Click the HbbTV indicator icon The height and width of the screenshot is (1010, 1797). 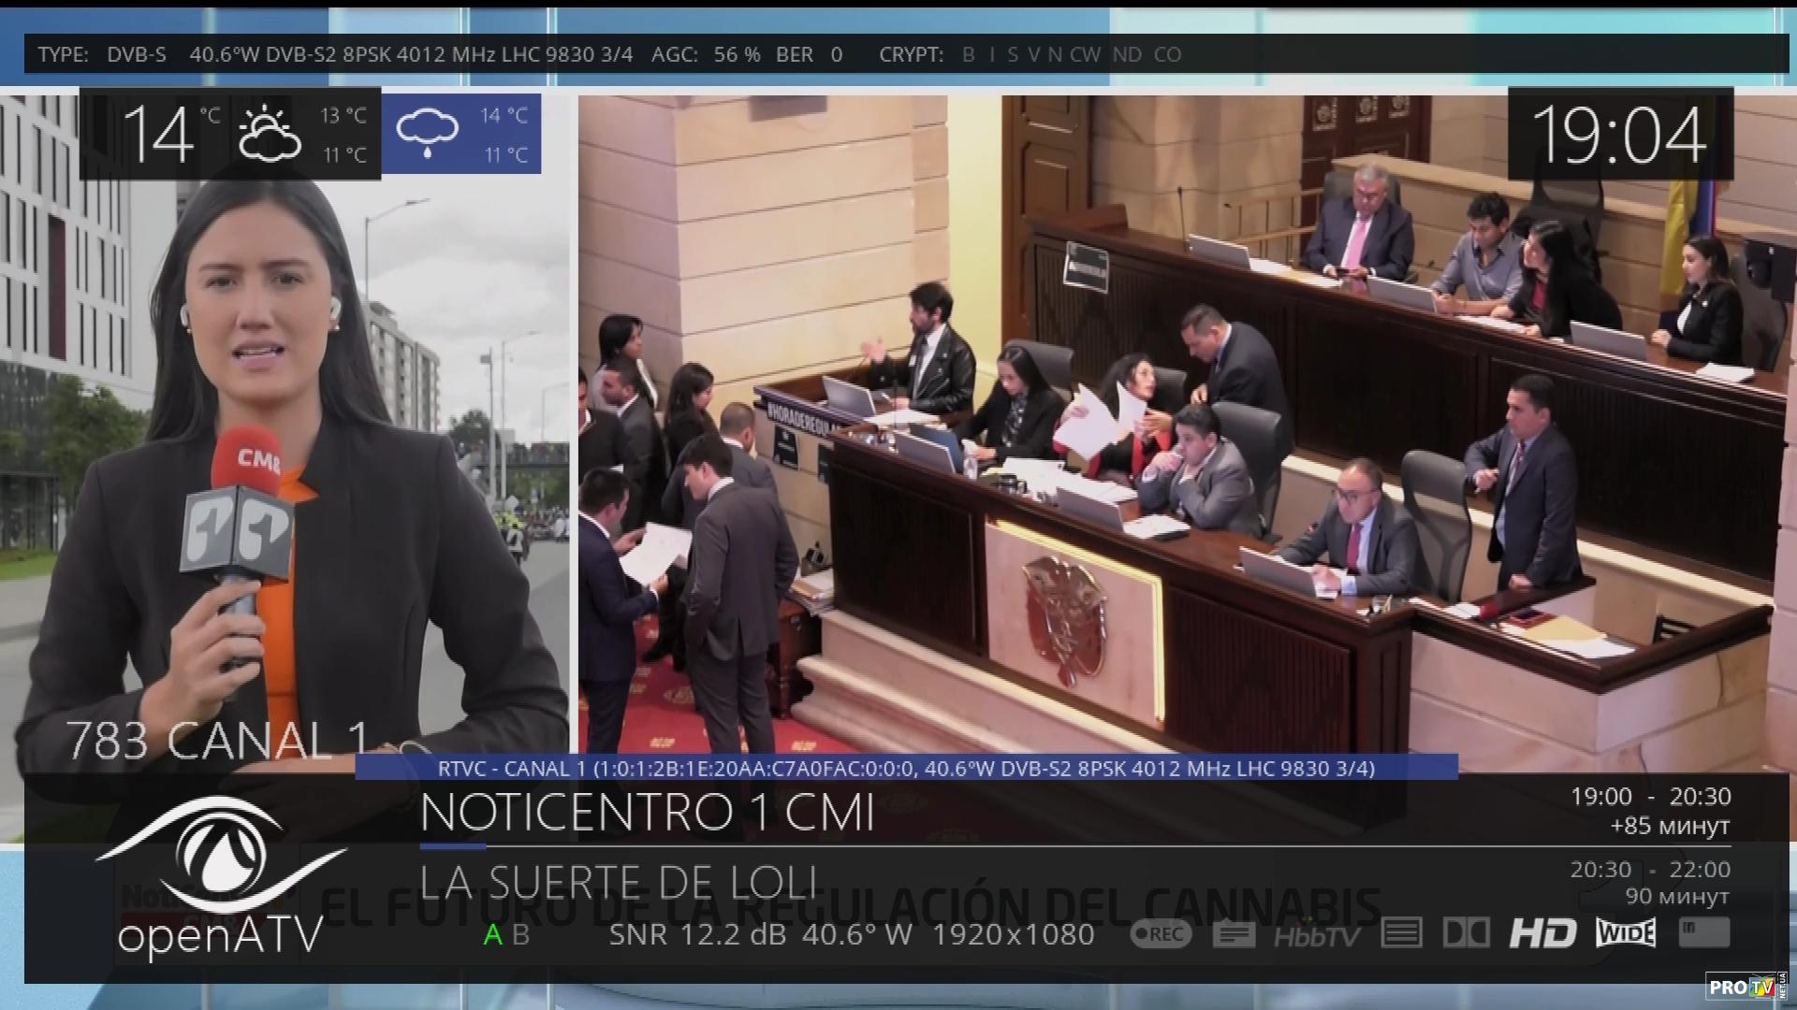[x=1317, y=934]
